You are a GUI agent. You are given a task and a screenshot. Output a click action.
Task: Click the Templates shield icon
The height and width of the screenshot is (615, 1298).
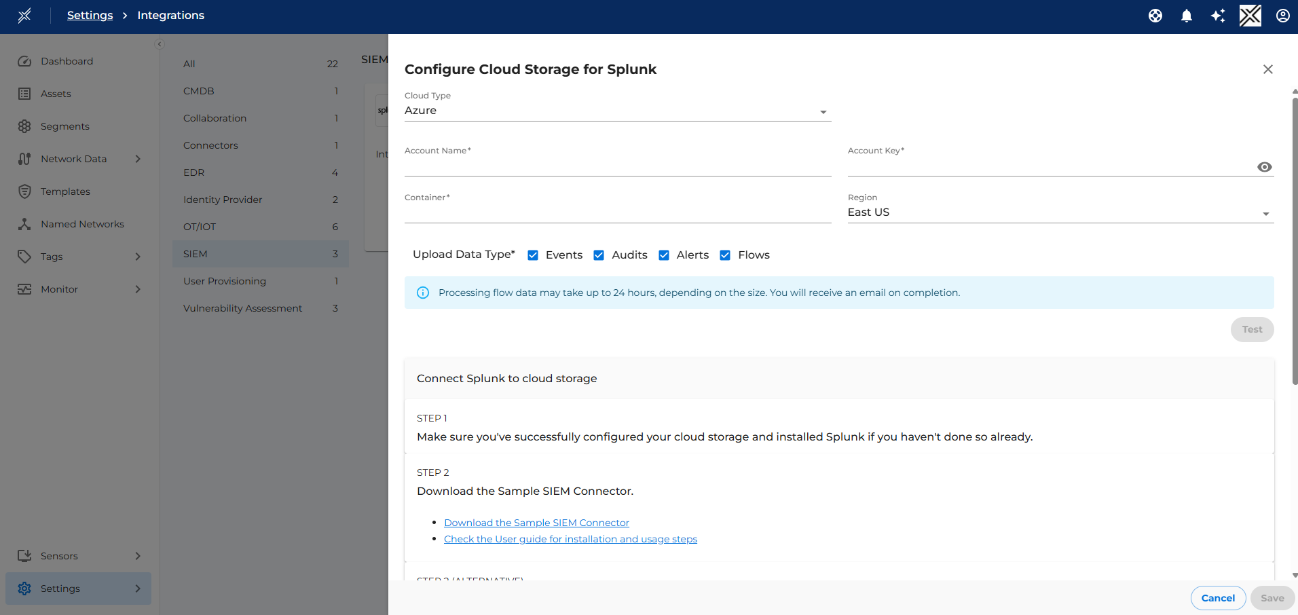click(x=24, y=191)
